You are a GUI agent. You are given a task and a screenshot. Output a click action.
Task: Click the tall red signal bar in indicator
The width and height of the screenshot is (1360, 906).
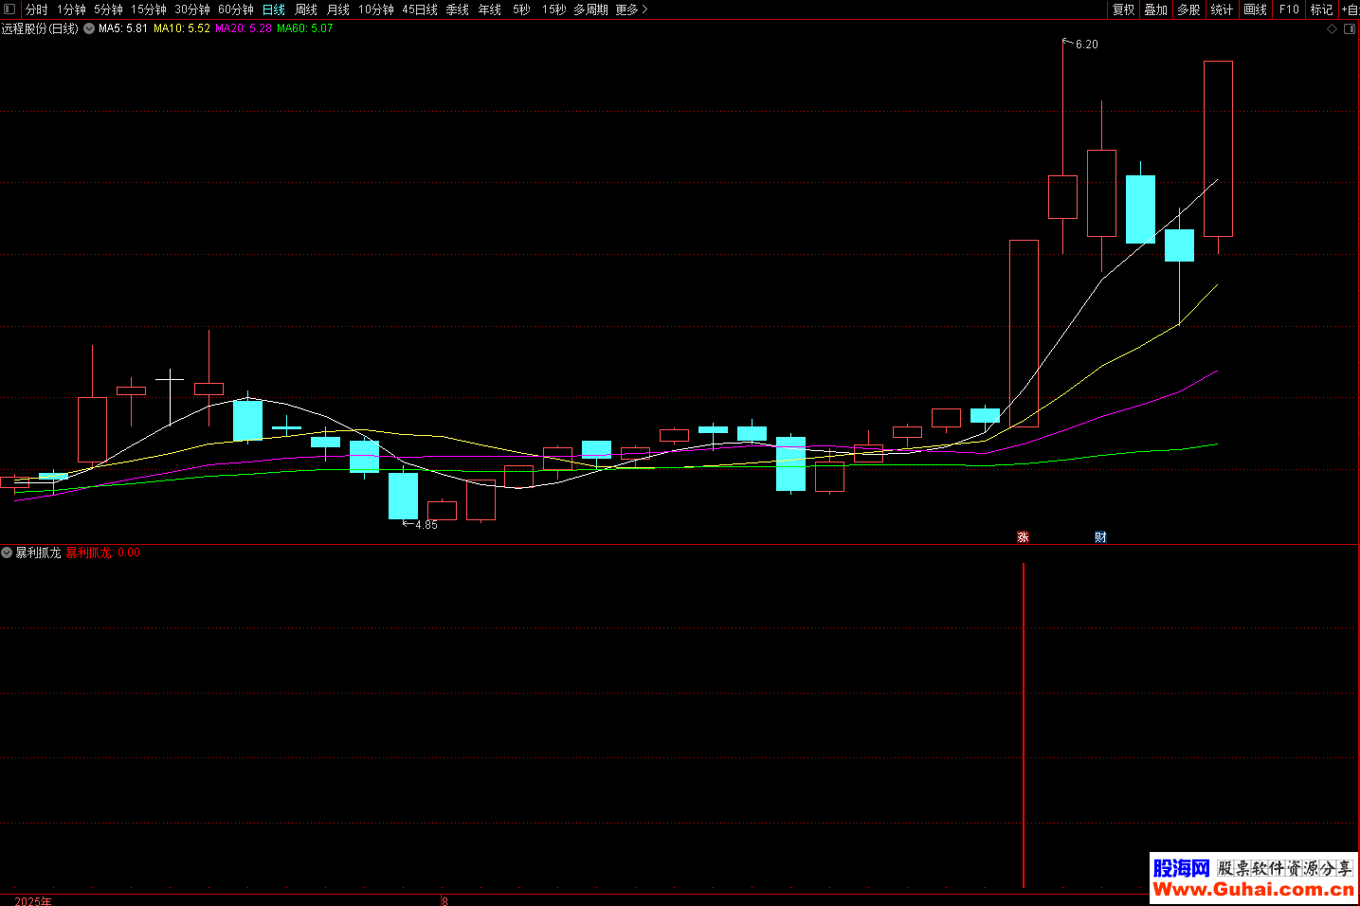[x=1024, y=725]
